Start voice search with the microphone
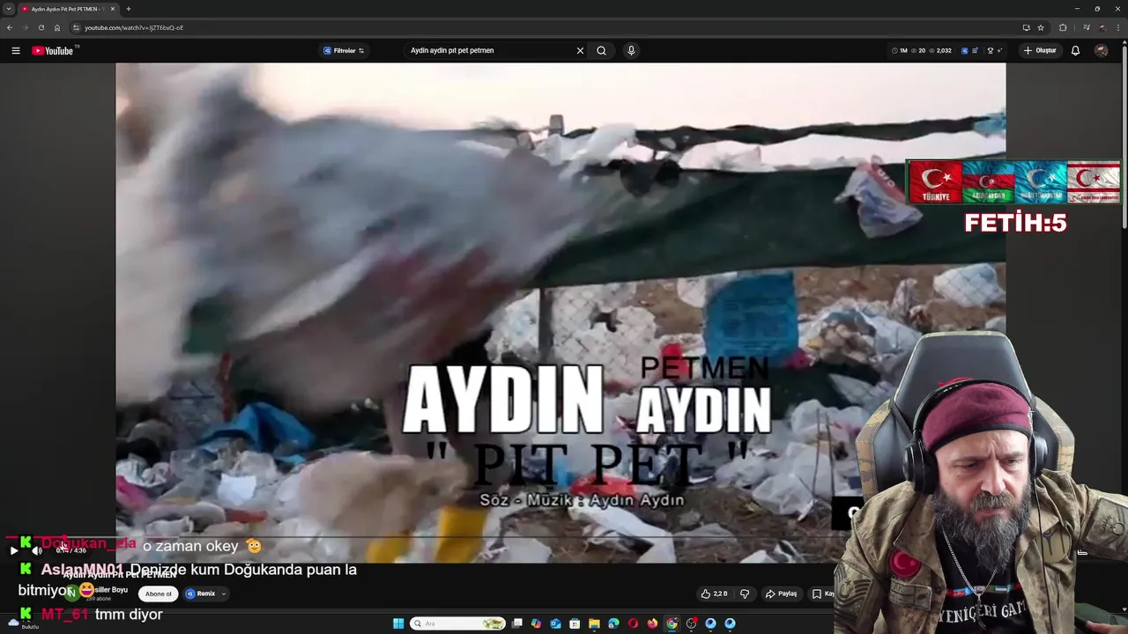The image size is (1128, 634). pyautogui.click(x=631, y=50)
